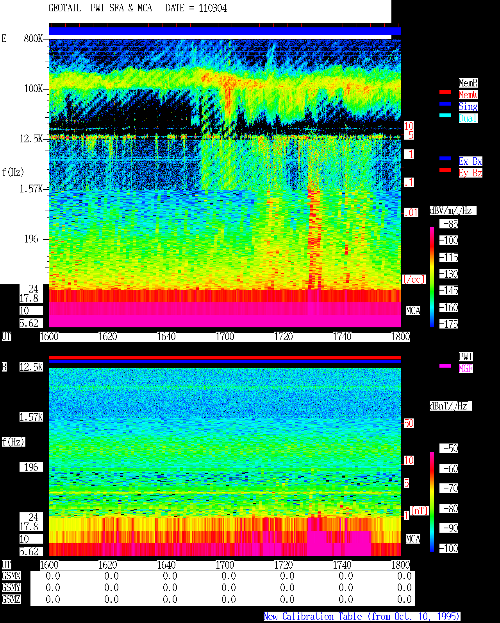Open the New Calibration Table note

pos(362,616)
